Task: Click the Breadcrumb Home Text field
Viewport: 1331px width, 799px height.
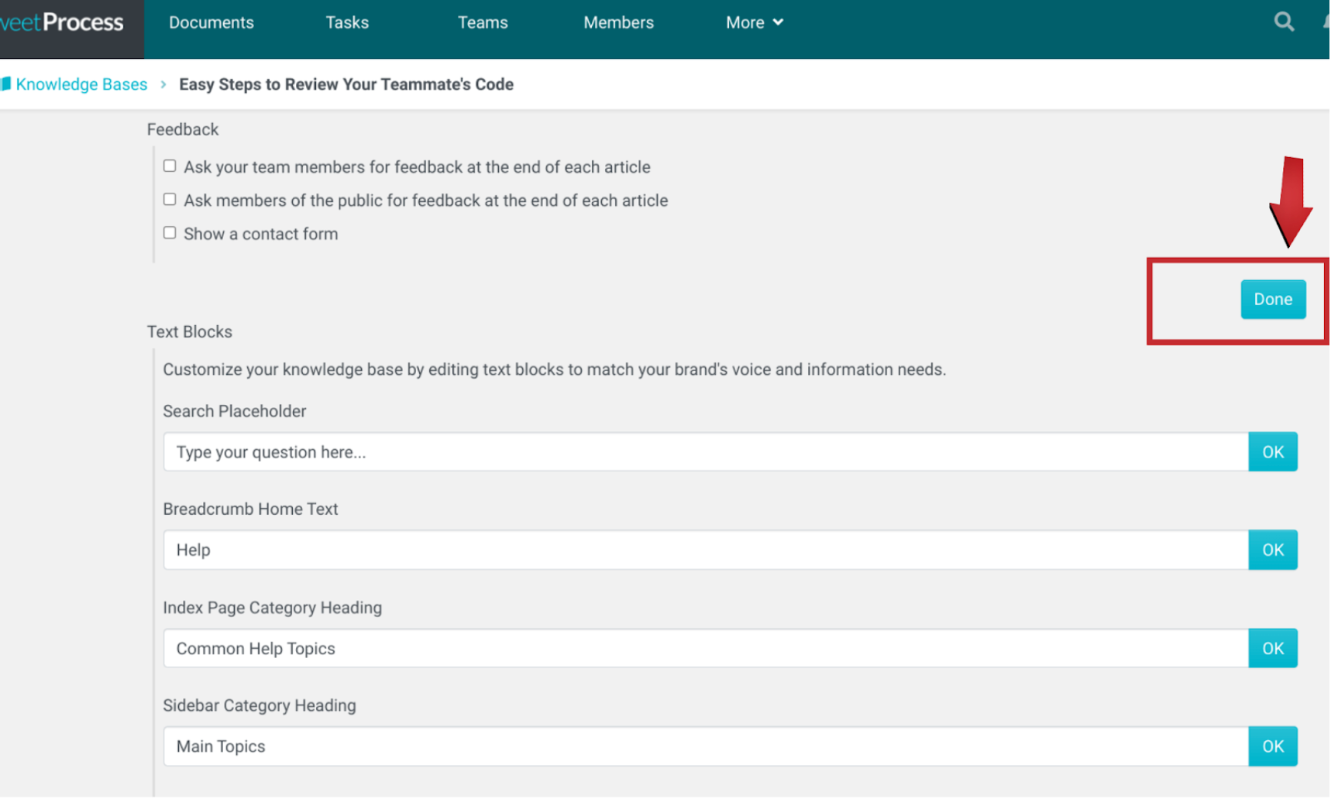Action: point(706,550)
